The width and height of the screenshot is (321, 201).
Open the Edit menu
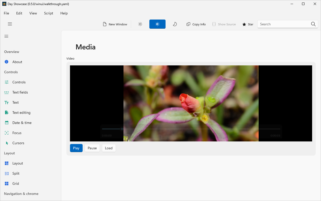point(19,13)
